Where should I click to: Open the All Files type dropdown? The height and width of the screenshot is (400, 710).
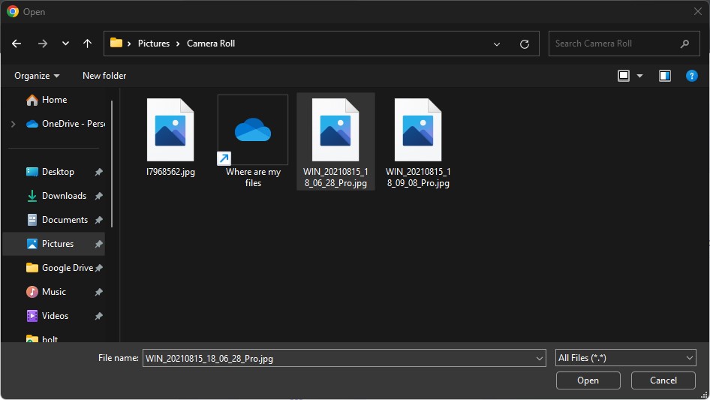tap(626, 359)
